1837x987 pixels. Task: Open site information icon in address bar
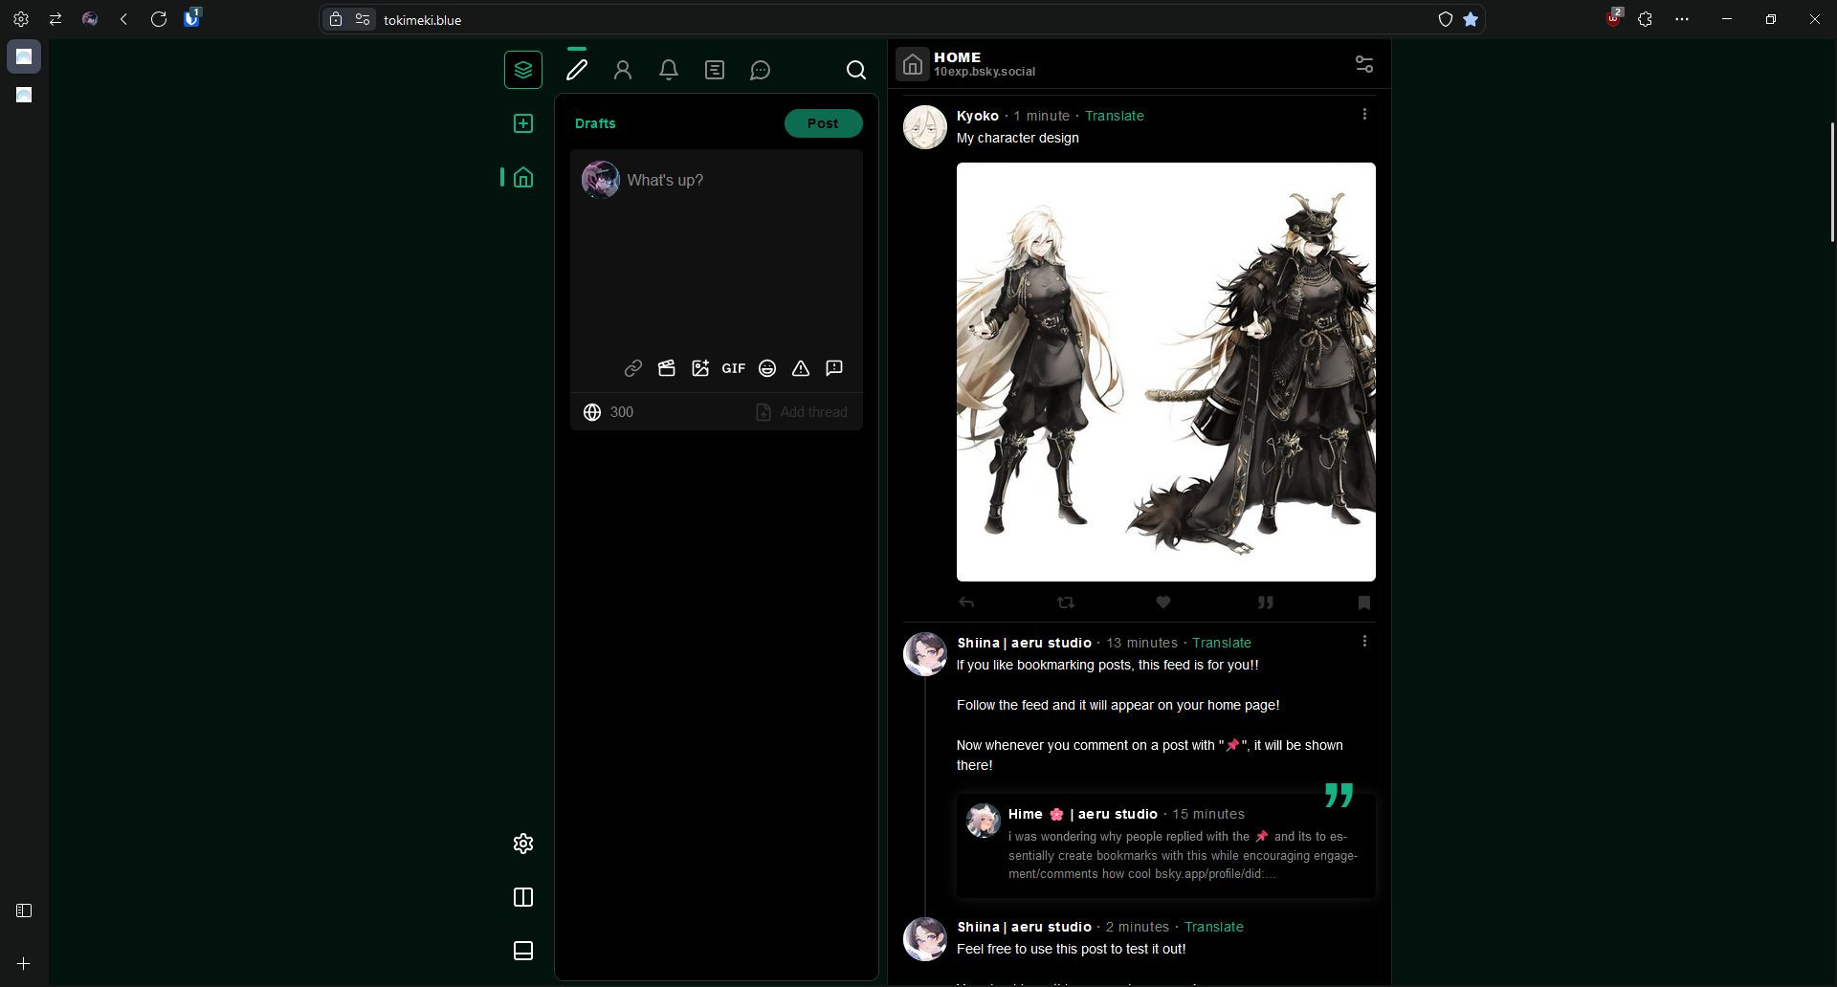click(x=362, y=19)
